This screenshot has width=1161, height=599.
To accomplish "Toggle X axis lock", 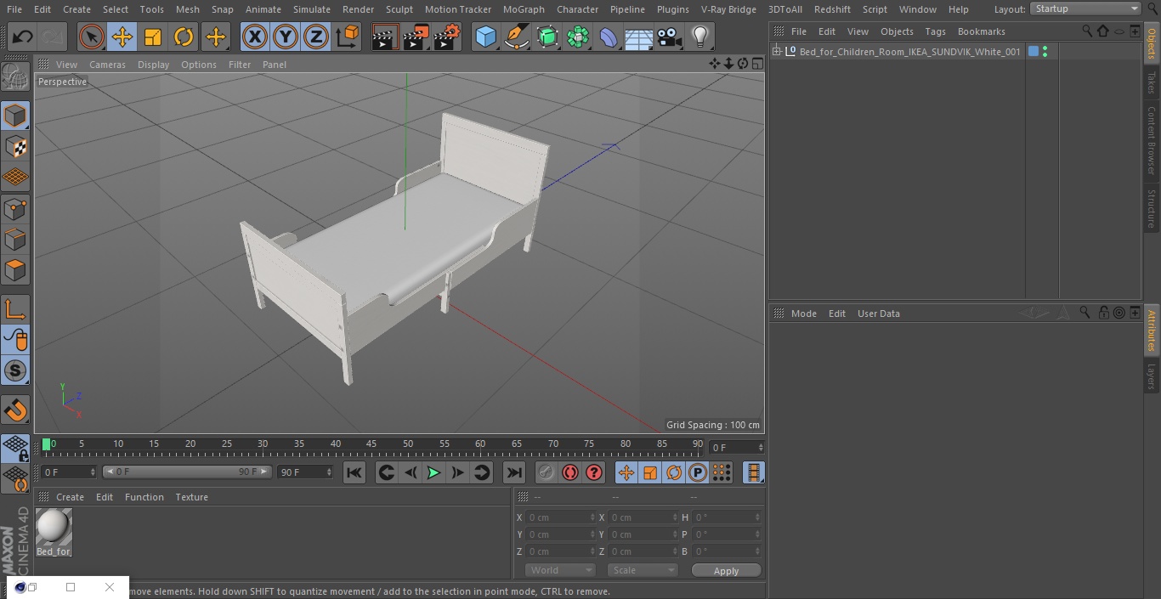I will pos(254,37).
